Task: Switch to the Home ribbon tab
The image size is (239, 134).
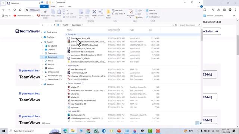Action: tap(53, 7)
